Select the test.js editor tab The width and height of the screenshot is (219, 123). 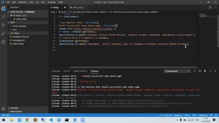click(58, 8)
